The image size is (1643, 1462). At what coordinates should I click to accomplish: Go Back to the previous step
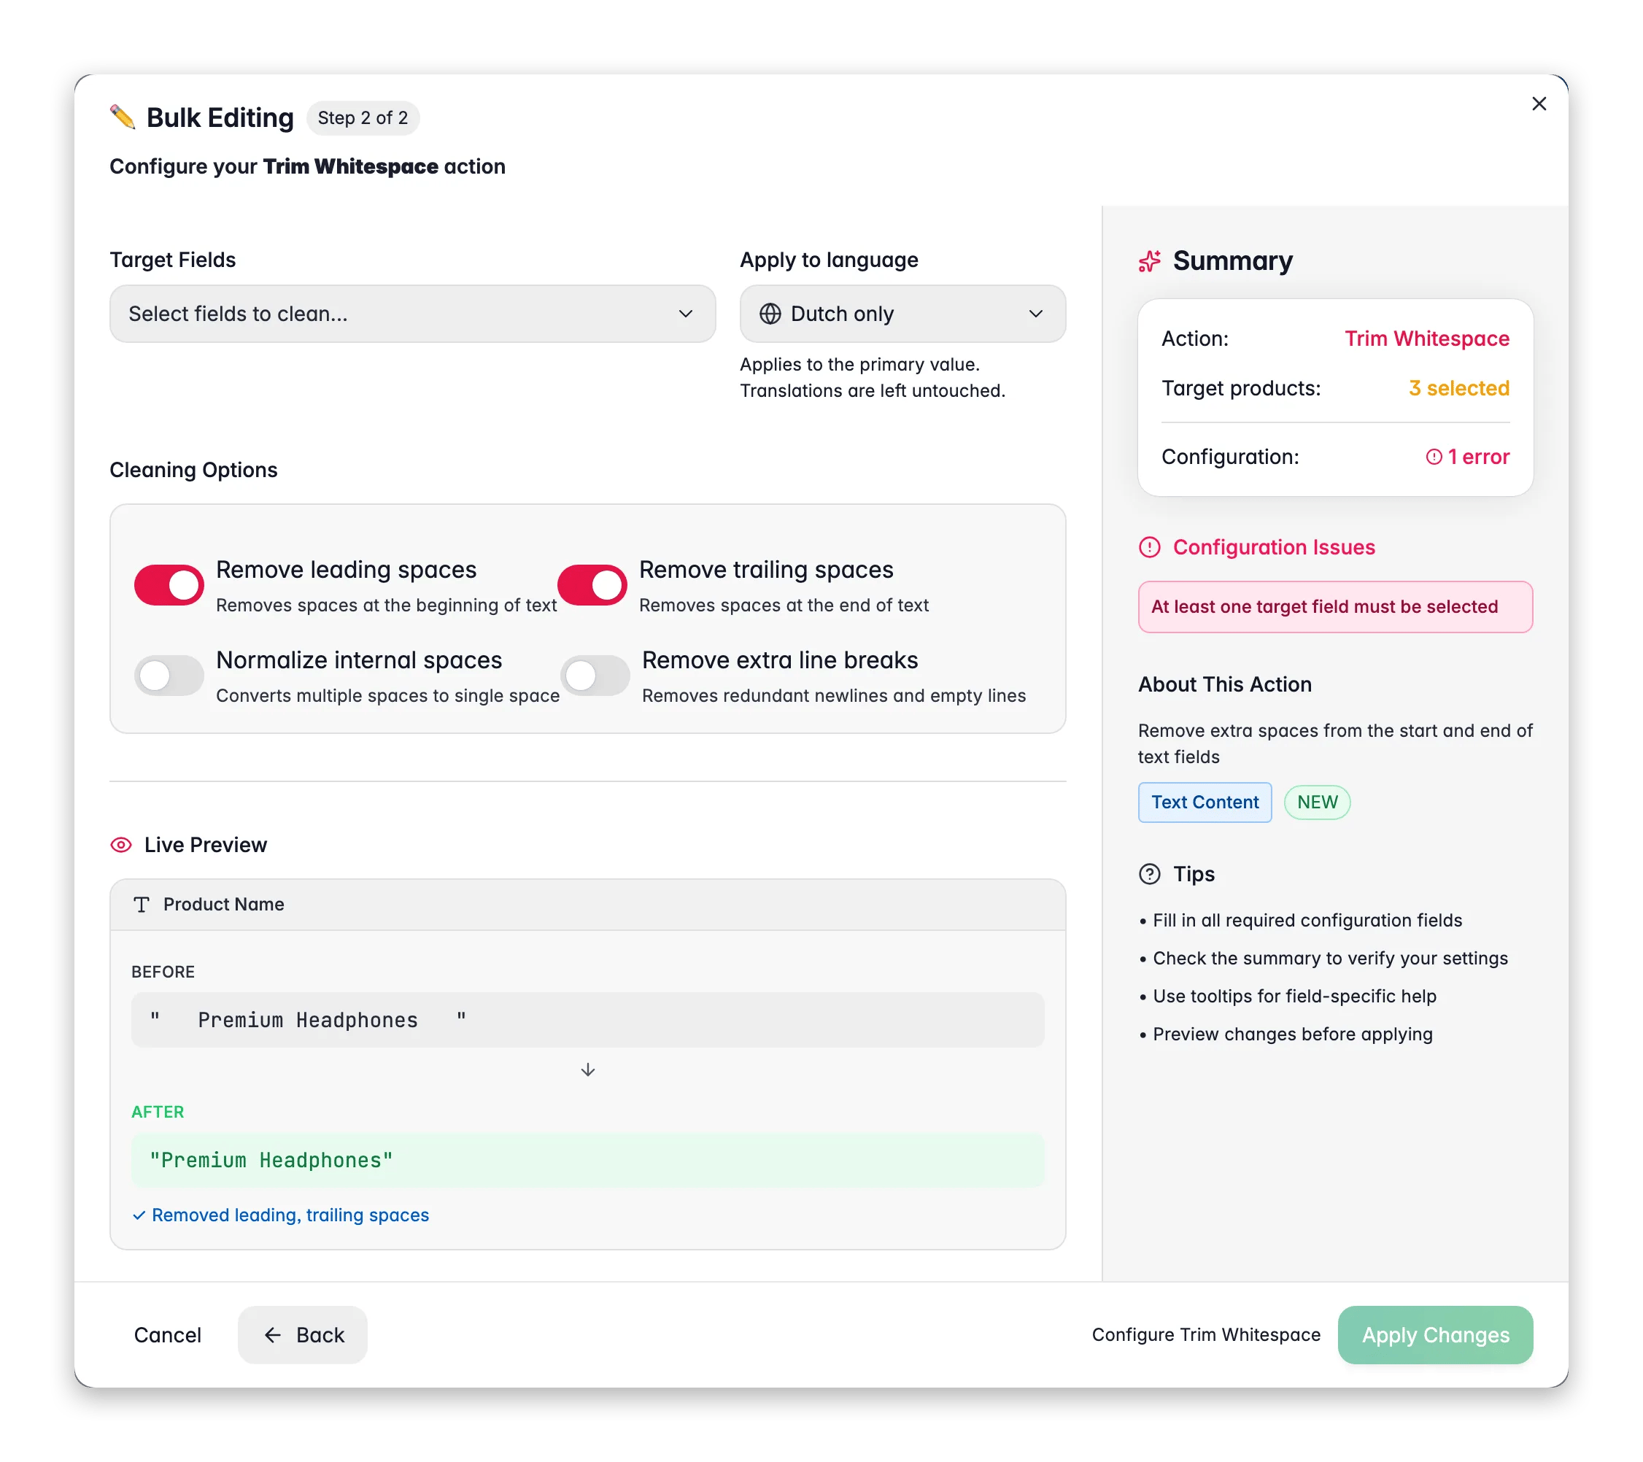(302, 1335)
